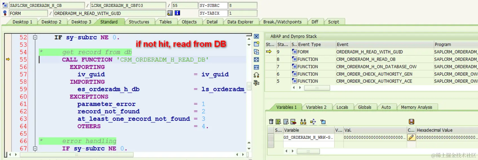Click the navigate-to-source icon beside ORDERADM_H_READ_WITH_GUID
Image resolution: width=478 pixels, height=160 pixels.
[170, 13]
